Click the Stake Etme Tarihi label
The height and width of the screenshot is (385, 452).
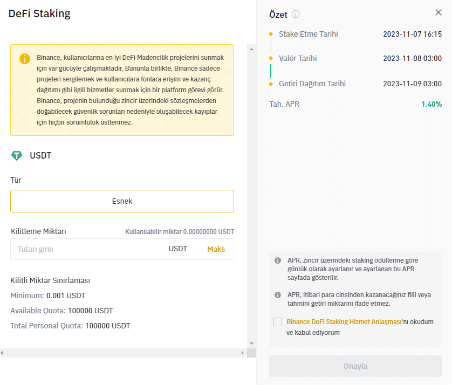[x=308, y=34]
